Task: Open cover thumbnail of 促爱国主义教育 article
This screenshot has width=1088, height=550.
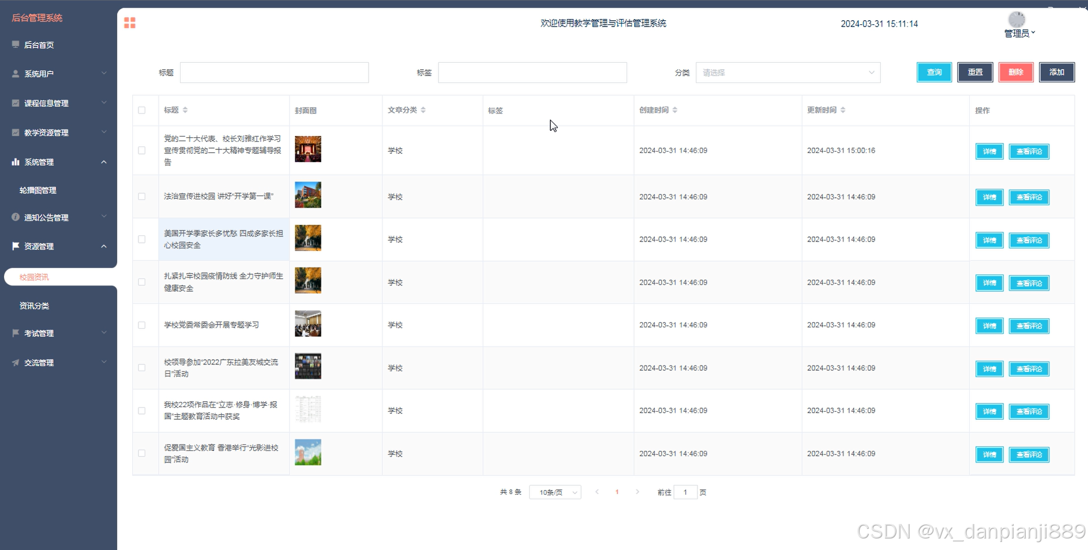Action: (x=308, y=452)
